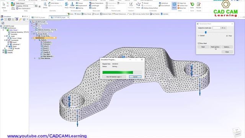Collapse the Constraints tree node

tap(5, 40)
